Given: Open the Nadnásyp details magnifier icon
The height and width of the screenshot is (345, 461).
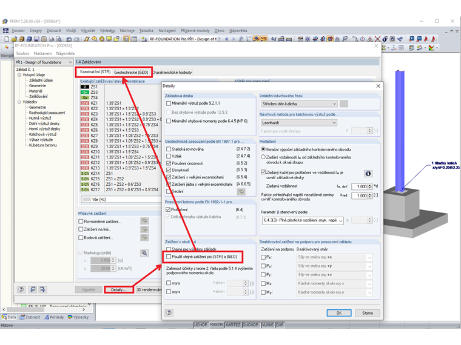Looking at the screenshot, I should pyautogui.click(x=144, y=253).
